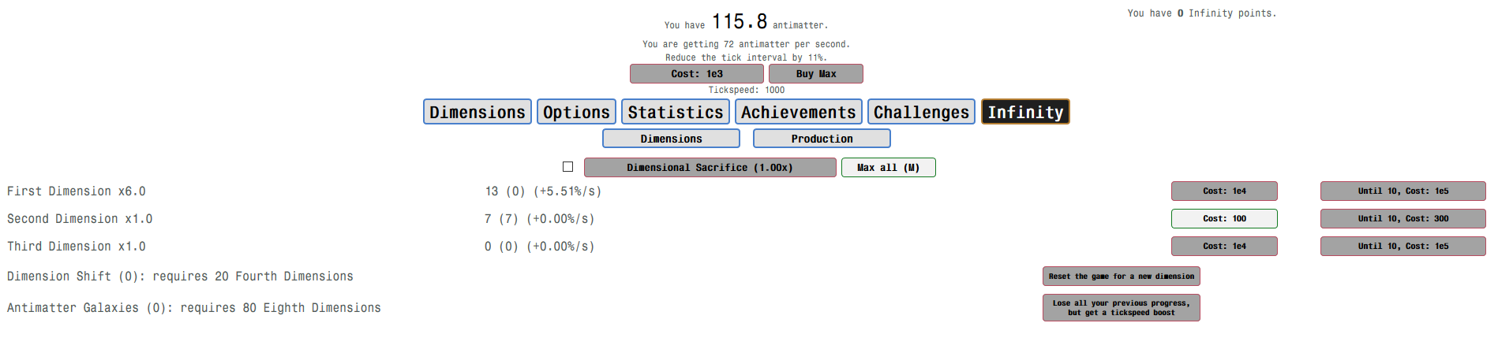The image size is (1498, 349).
Task: Buy Third Dimension until 10, cost 1e5
Action: click(x=1403, y=247)
